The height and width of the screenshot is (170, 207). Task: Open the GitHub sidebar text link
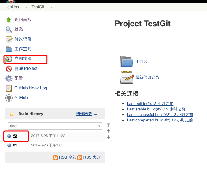pyautogui.click(x=21, y=98)
